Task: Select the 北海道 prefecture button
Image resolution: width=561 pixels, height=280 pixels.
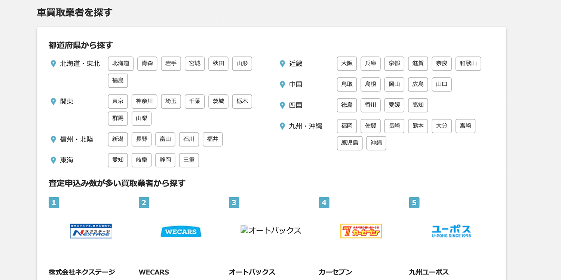Action: click(121, 63)
